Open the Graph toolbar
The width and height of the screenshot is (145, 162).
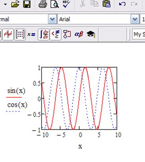(8, 35)
